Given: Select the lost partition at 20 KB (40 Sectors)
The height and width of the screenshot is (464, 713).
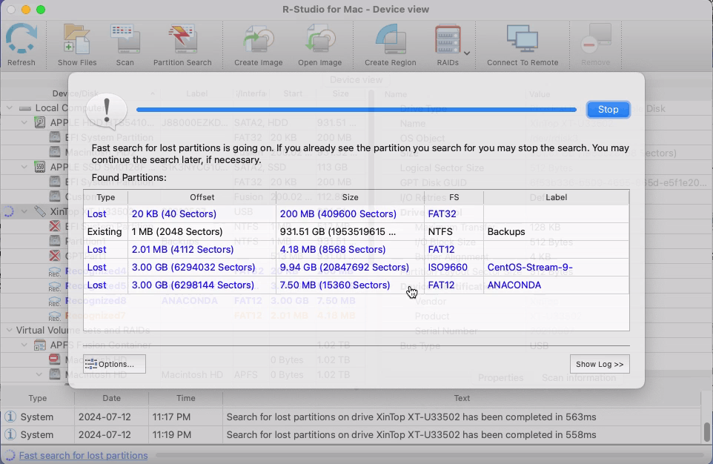Looking at the screenshot, I should pos(356,213).
